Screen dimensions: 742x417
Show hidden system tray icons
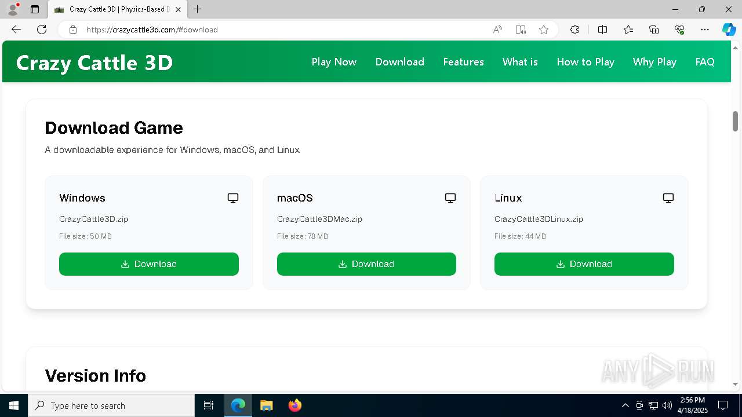tap(625, 405)
